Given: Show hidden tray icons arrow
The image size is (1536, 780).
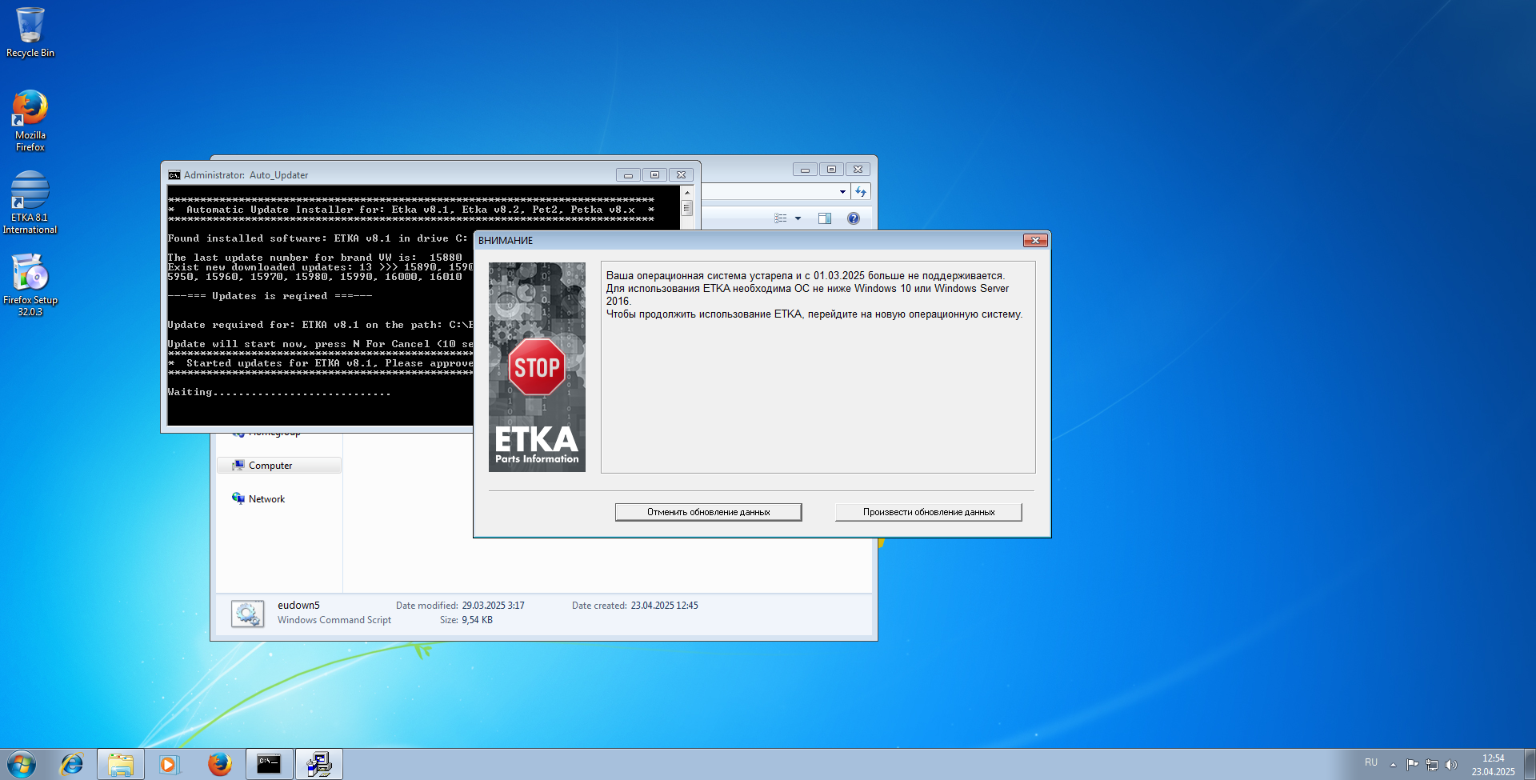Looking at the screenshot, I should tap(1393, 765).
